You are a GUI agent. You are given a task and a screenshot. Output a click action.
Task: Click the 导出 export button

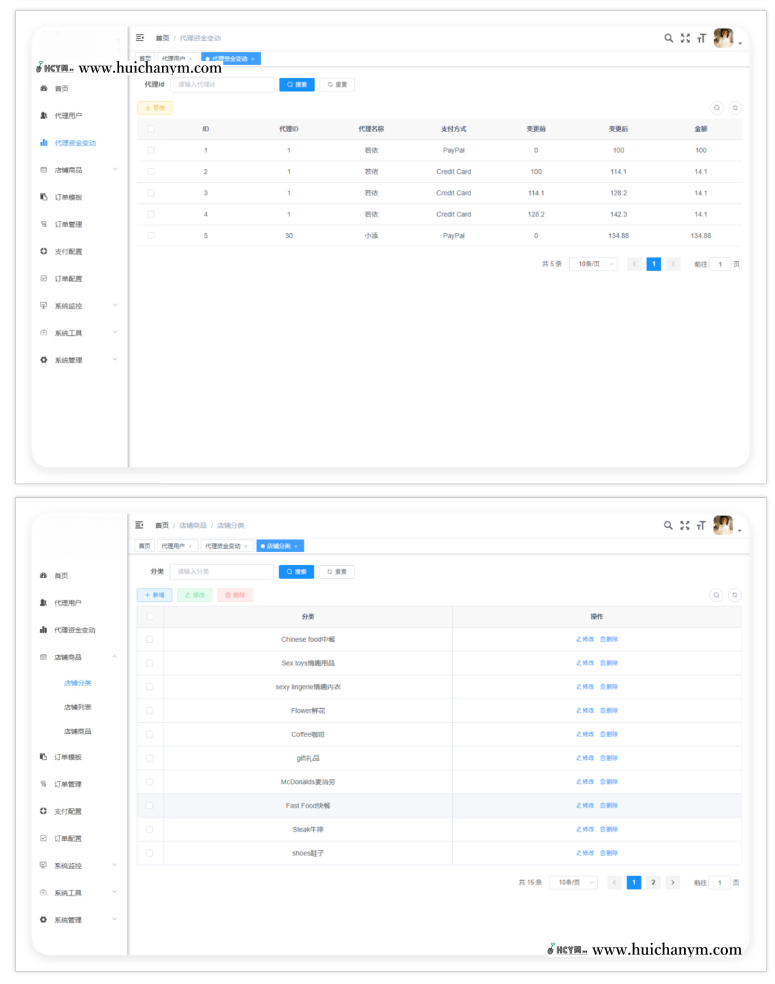click(155, 108)
